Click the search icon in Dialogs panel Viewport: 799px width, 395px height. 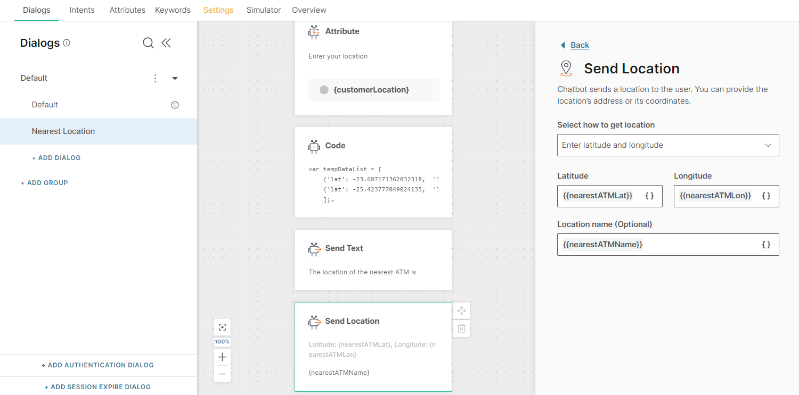tap(148, 43)
